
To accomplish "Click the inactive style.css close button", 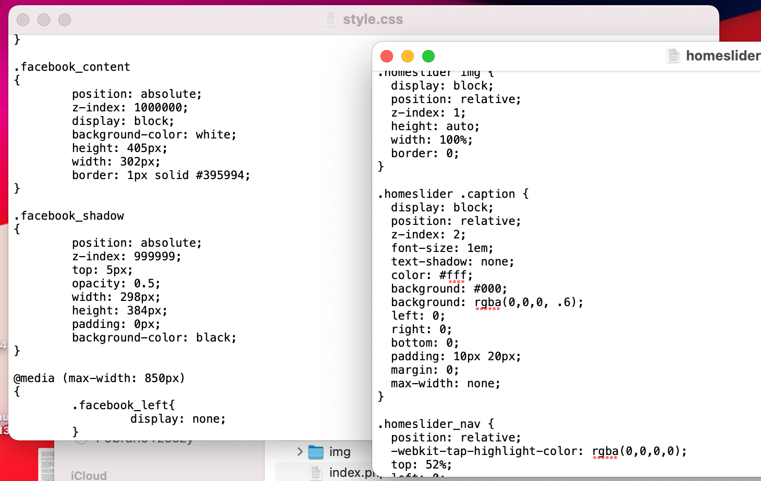I will [23, 20].
